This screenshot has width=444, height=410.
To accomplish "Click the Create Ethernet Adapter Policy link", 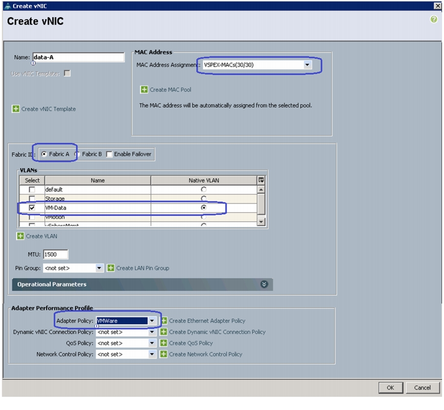I will tap(207, 320).
